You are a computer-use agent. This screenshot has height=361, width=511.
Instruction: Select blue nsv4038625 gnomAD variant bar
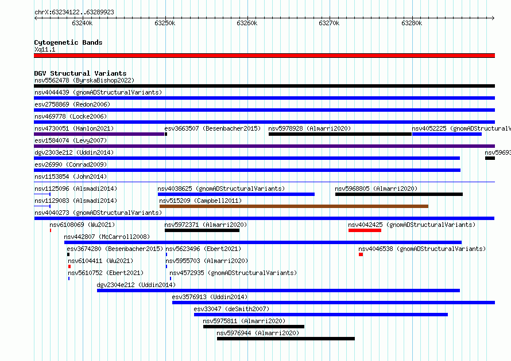[237, 194]
